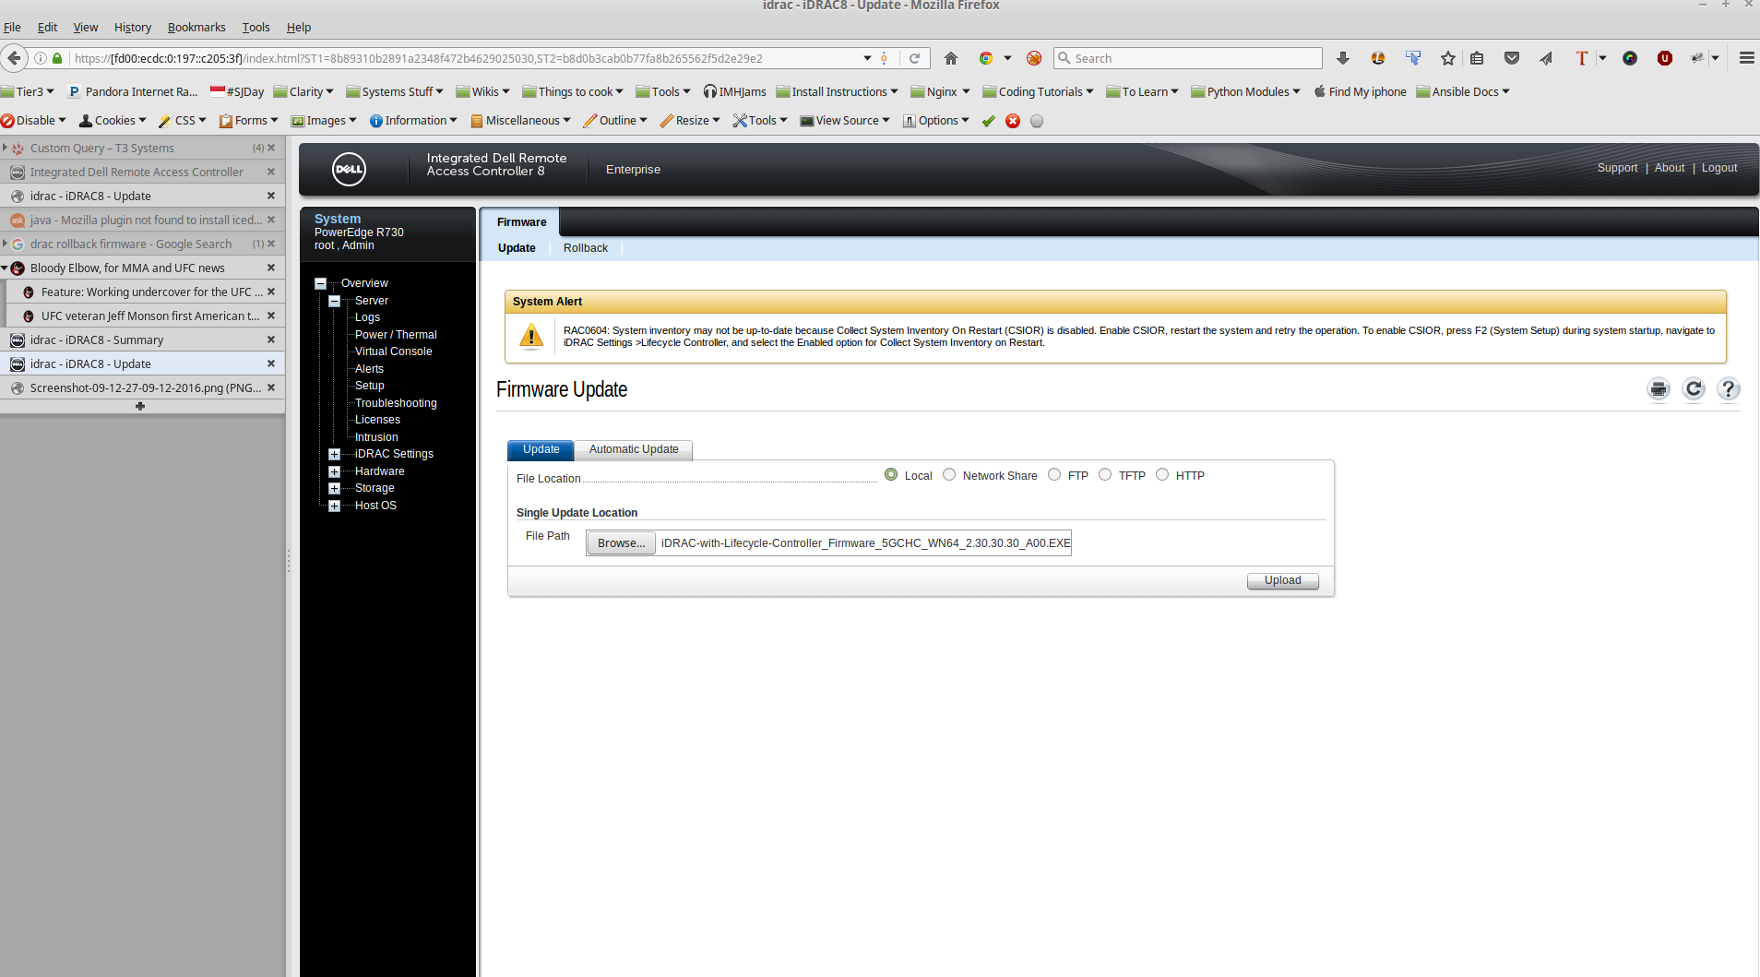Viewport: 1760px width, 977px height.
Task: Open the help question mark icon
Action: tap(1728, 389)
